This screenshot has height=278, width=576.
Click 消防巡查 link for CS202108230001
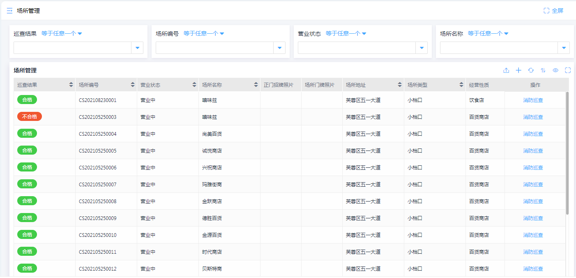click(533, 100)
